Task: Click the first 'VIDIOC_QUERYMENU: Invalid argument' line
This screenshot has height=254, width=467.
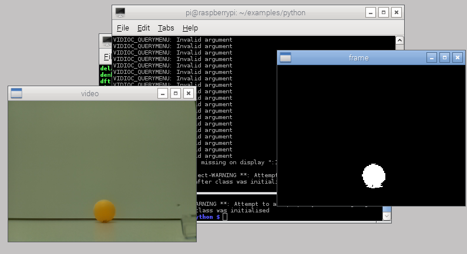Action: point(173,39)
